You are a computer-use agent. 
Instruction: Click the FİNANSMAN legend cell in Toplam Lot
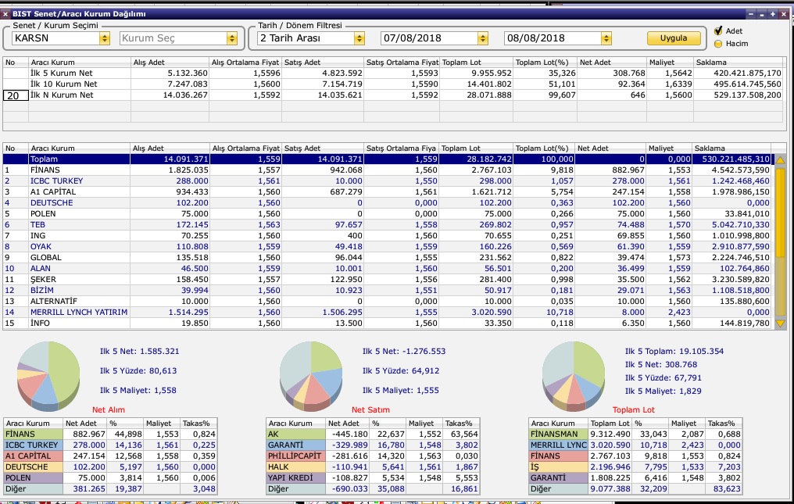pos(558,434)
